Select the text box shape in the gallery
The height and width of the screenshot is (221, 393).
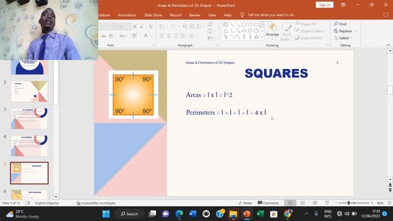[x=225, y=25]
